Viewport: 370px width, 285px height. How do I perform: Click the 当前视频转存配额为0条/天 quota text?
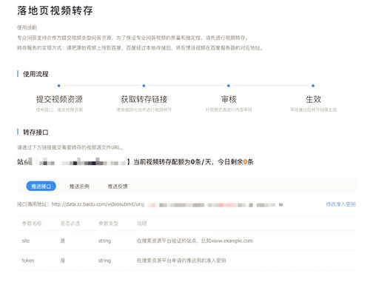(172, 162)
